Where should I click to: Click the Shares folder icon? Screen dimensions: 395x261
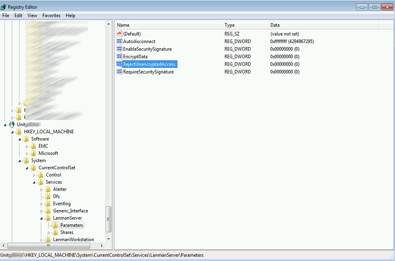[55, 232]
